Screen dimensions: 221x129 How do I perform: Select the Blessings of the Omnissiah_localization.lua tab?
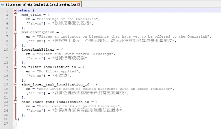tap(41, 4)
